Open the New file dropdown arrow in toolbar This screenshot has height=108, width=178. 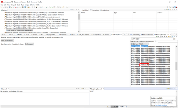pyautogui.click(x=3, y=7)
